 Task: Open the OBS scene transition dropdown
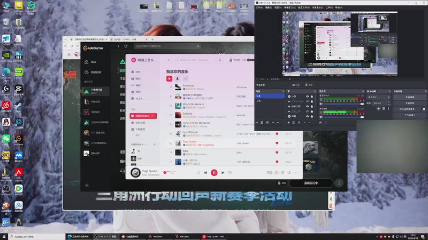click(379, 97)
